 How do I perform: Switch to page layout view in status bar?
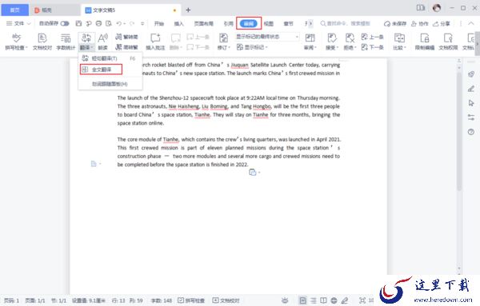(302, 300)
